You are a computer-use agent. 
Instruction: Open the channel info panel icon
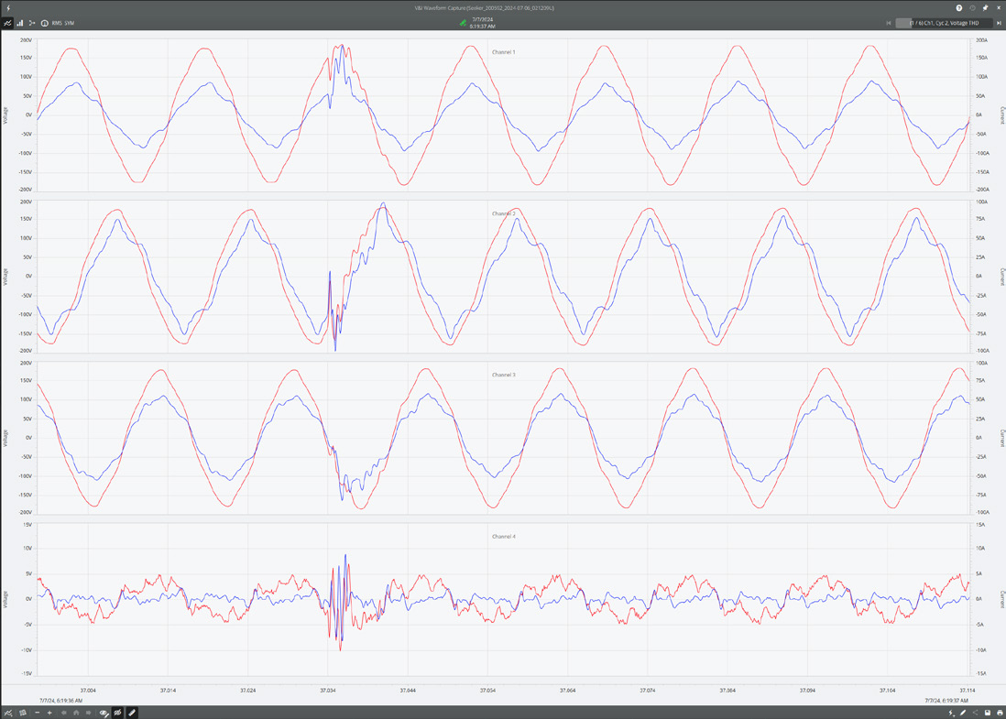[45, 23]
